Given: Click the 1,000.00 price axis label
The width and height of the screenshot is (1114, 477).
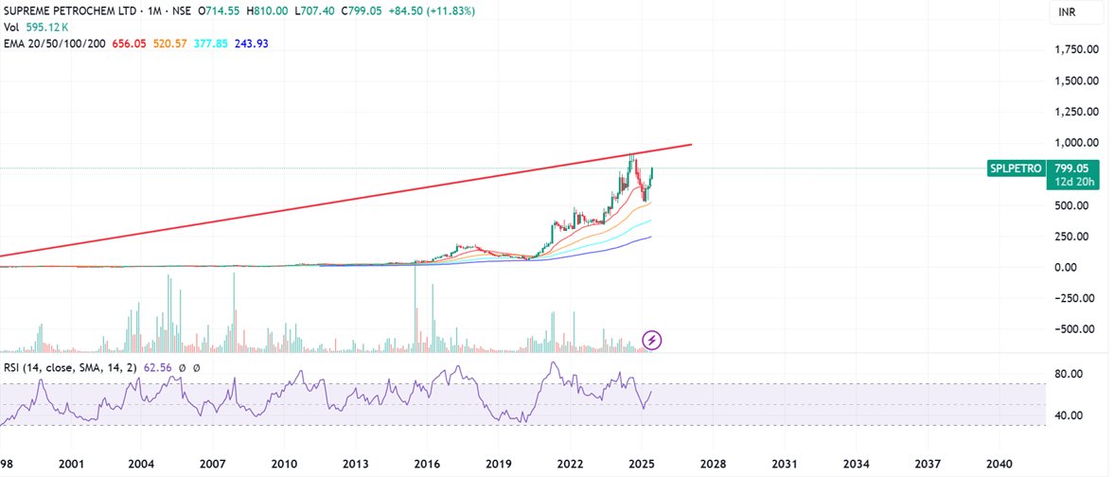Looking at the screenshot, I should pyautogui.click(x=1079, y=142).
